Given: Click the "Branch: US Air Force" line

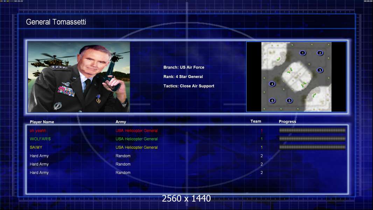Looking at the screenshot, I should coord(184,67).
